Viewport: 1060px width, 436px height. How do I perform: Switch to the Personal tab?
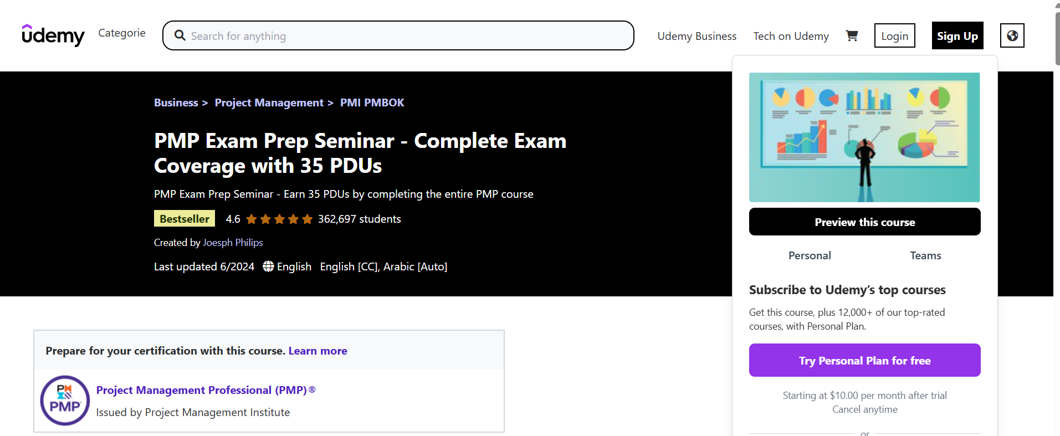(810, 255)
